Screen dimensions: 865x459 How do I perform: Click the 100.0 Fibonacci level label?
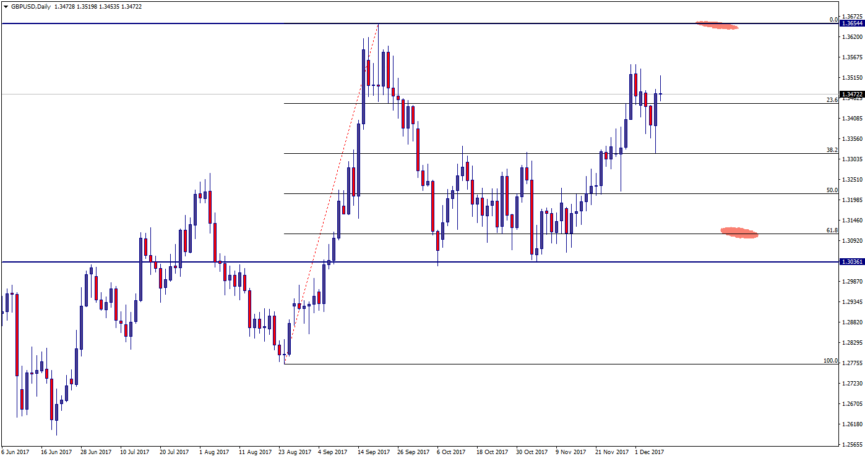pos(830,360)
